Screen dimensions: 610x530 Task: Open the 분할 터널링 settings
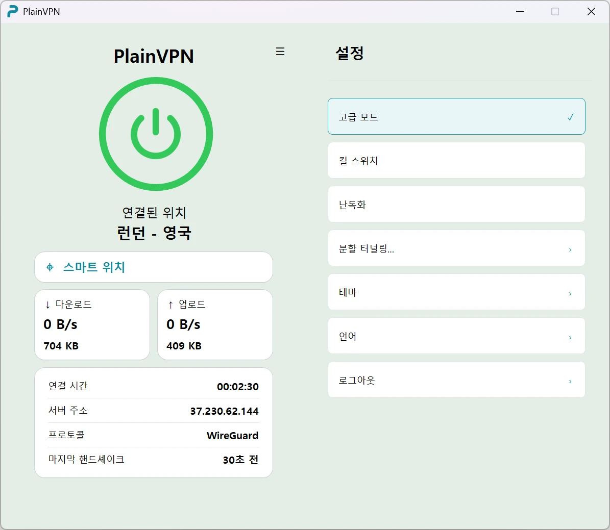click(x=456, y=248)
